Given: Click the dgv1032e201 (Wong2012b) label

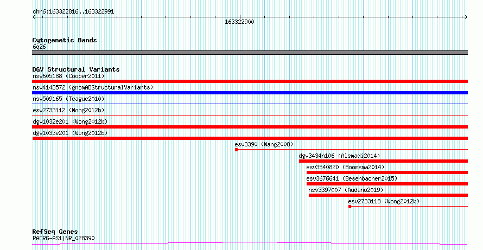Looking at the screenshot, I should (x=70, y=121).
